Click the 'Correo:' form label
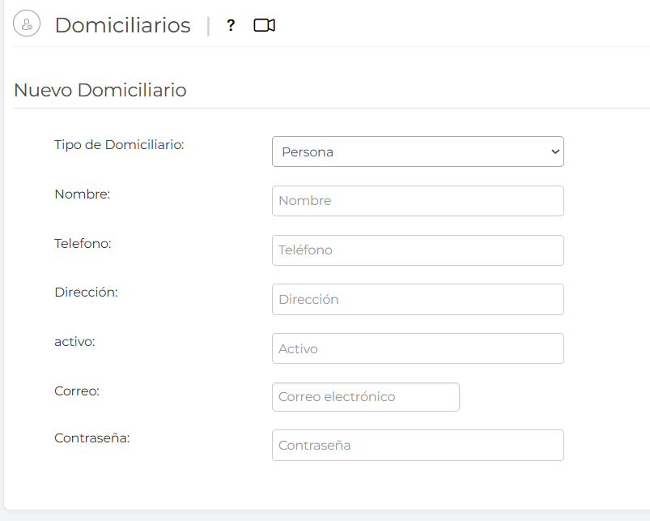The width and height of the screenshot is (650, 521). point(77,391)
